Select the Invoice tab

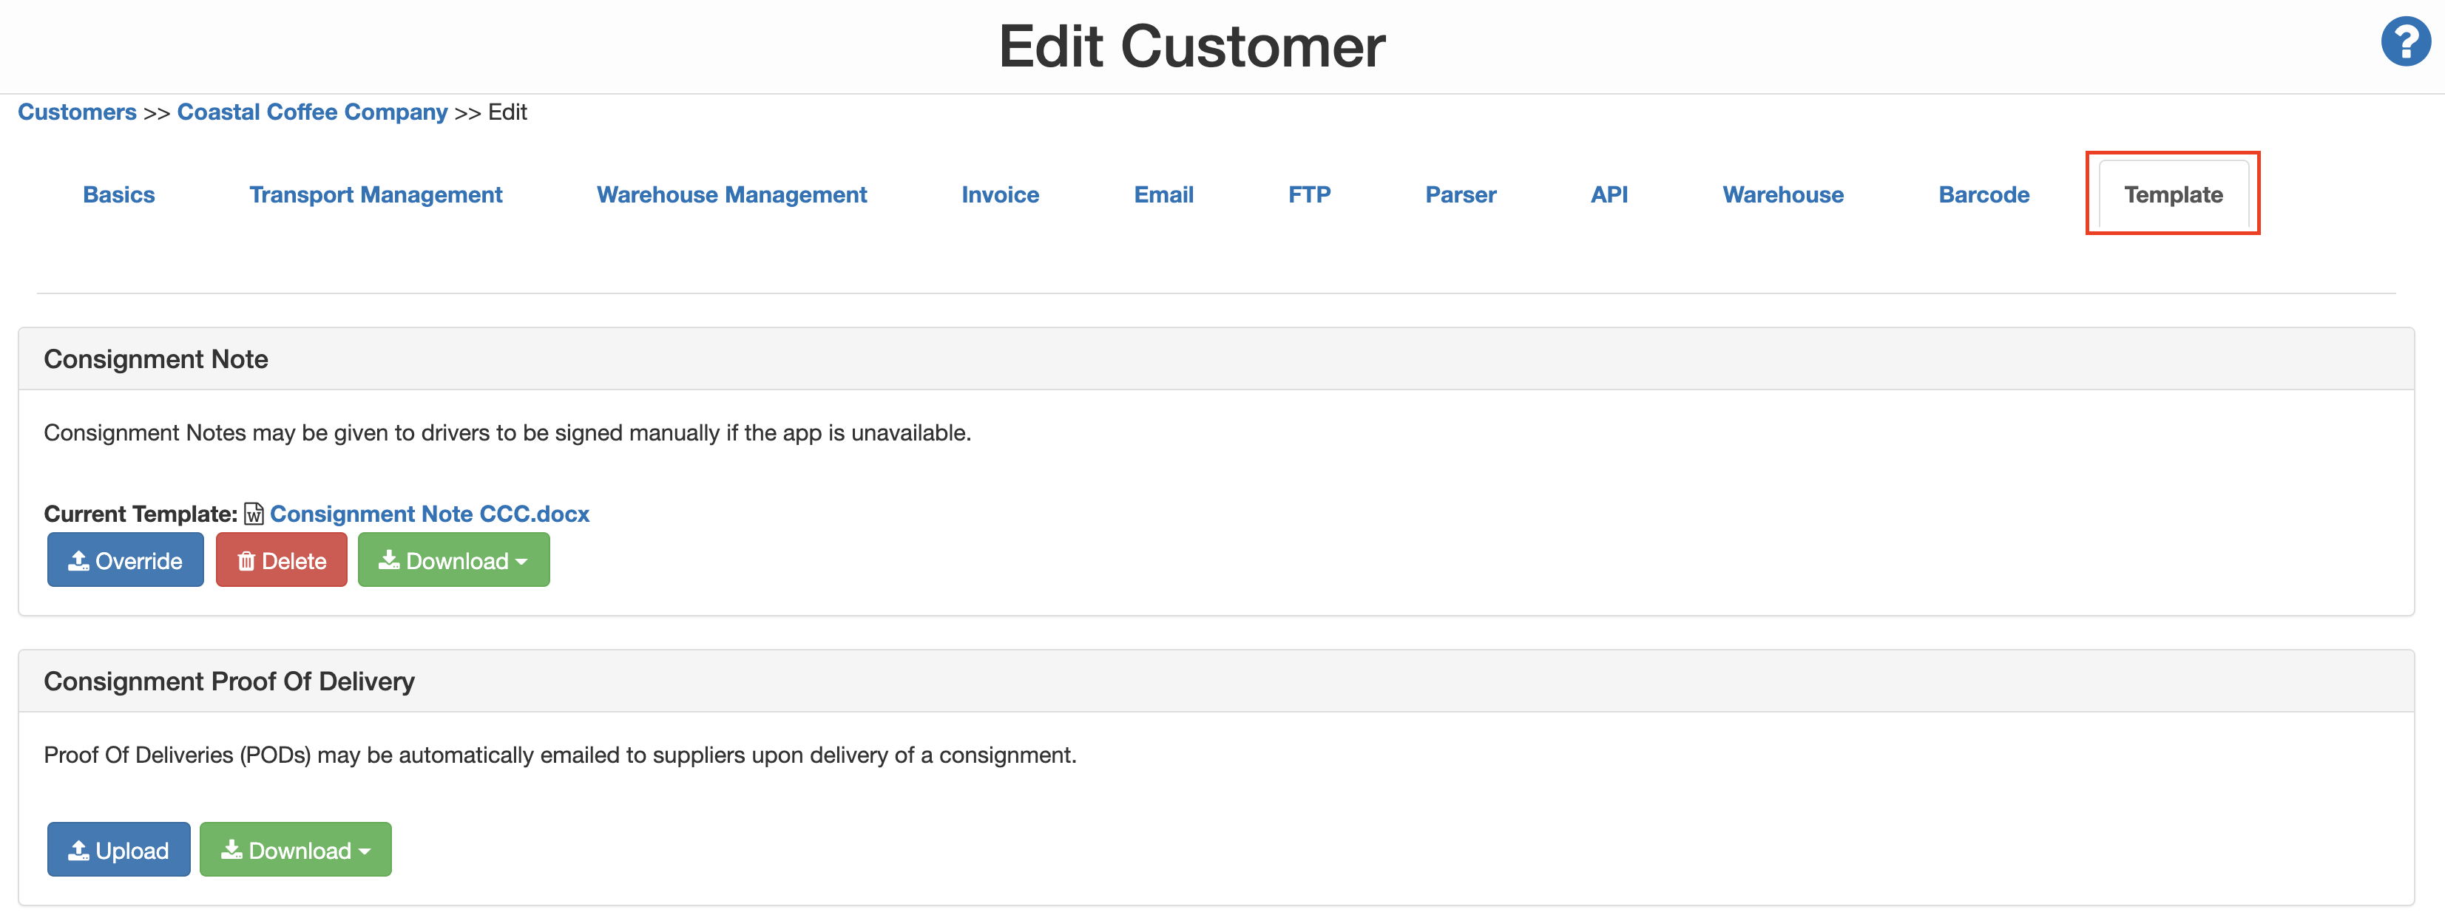click(999, 194)
